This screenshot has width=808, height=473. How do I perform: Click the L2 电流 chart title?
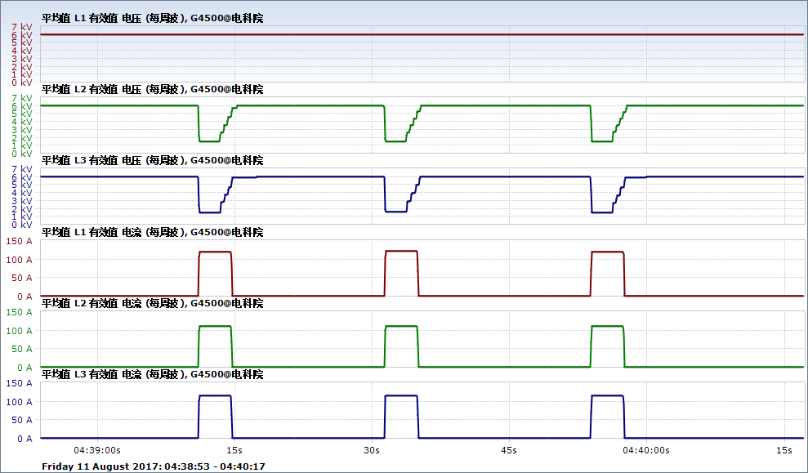[152, 303]
